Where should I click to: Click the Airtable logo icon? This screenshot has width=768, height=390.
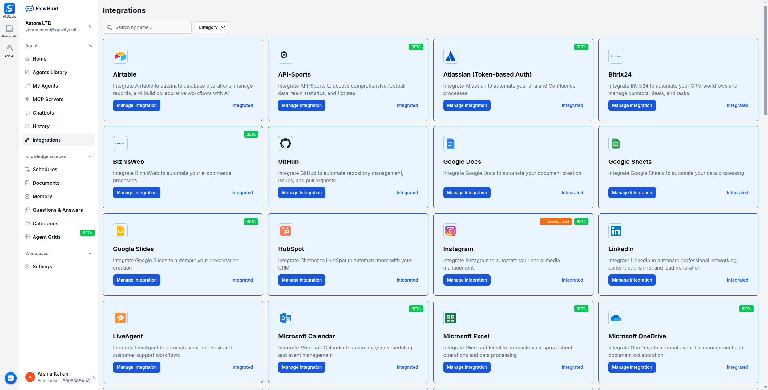coord(120,56)
